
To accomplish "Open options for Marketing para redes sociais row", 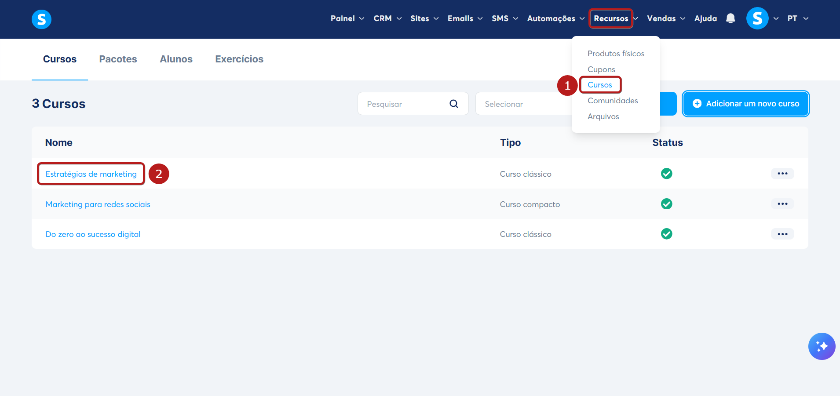I will click(782, 204).
